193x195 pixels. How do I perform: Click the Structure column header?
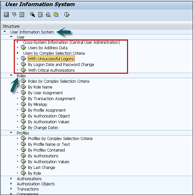[x=11, y=26]
